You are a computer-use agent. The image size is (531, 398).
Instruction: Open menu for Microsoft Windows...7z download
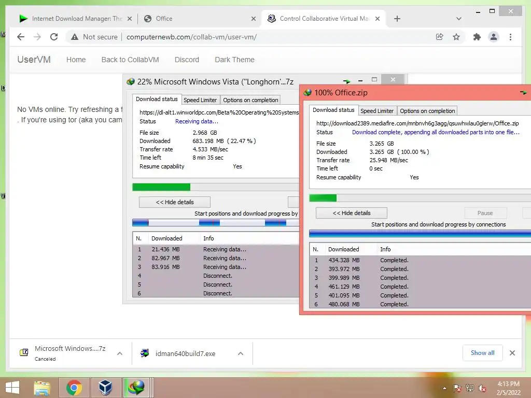tap(120, 353)
